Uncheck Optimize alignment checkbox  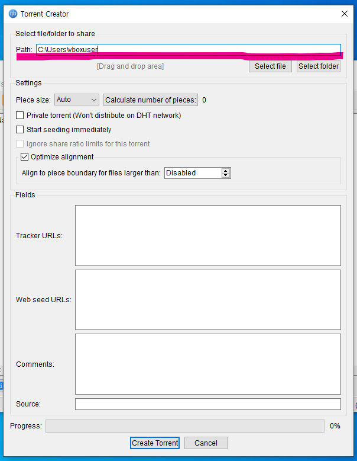pyautogui.click(x=24, y=156)
